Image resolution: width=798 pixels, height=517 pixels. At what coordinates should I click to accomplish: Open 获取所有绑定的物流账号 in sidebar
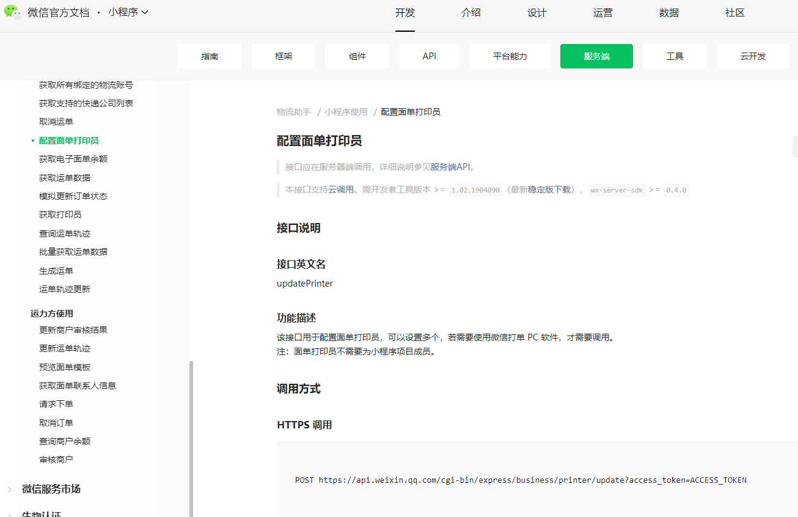(86, 85)
